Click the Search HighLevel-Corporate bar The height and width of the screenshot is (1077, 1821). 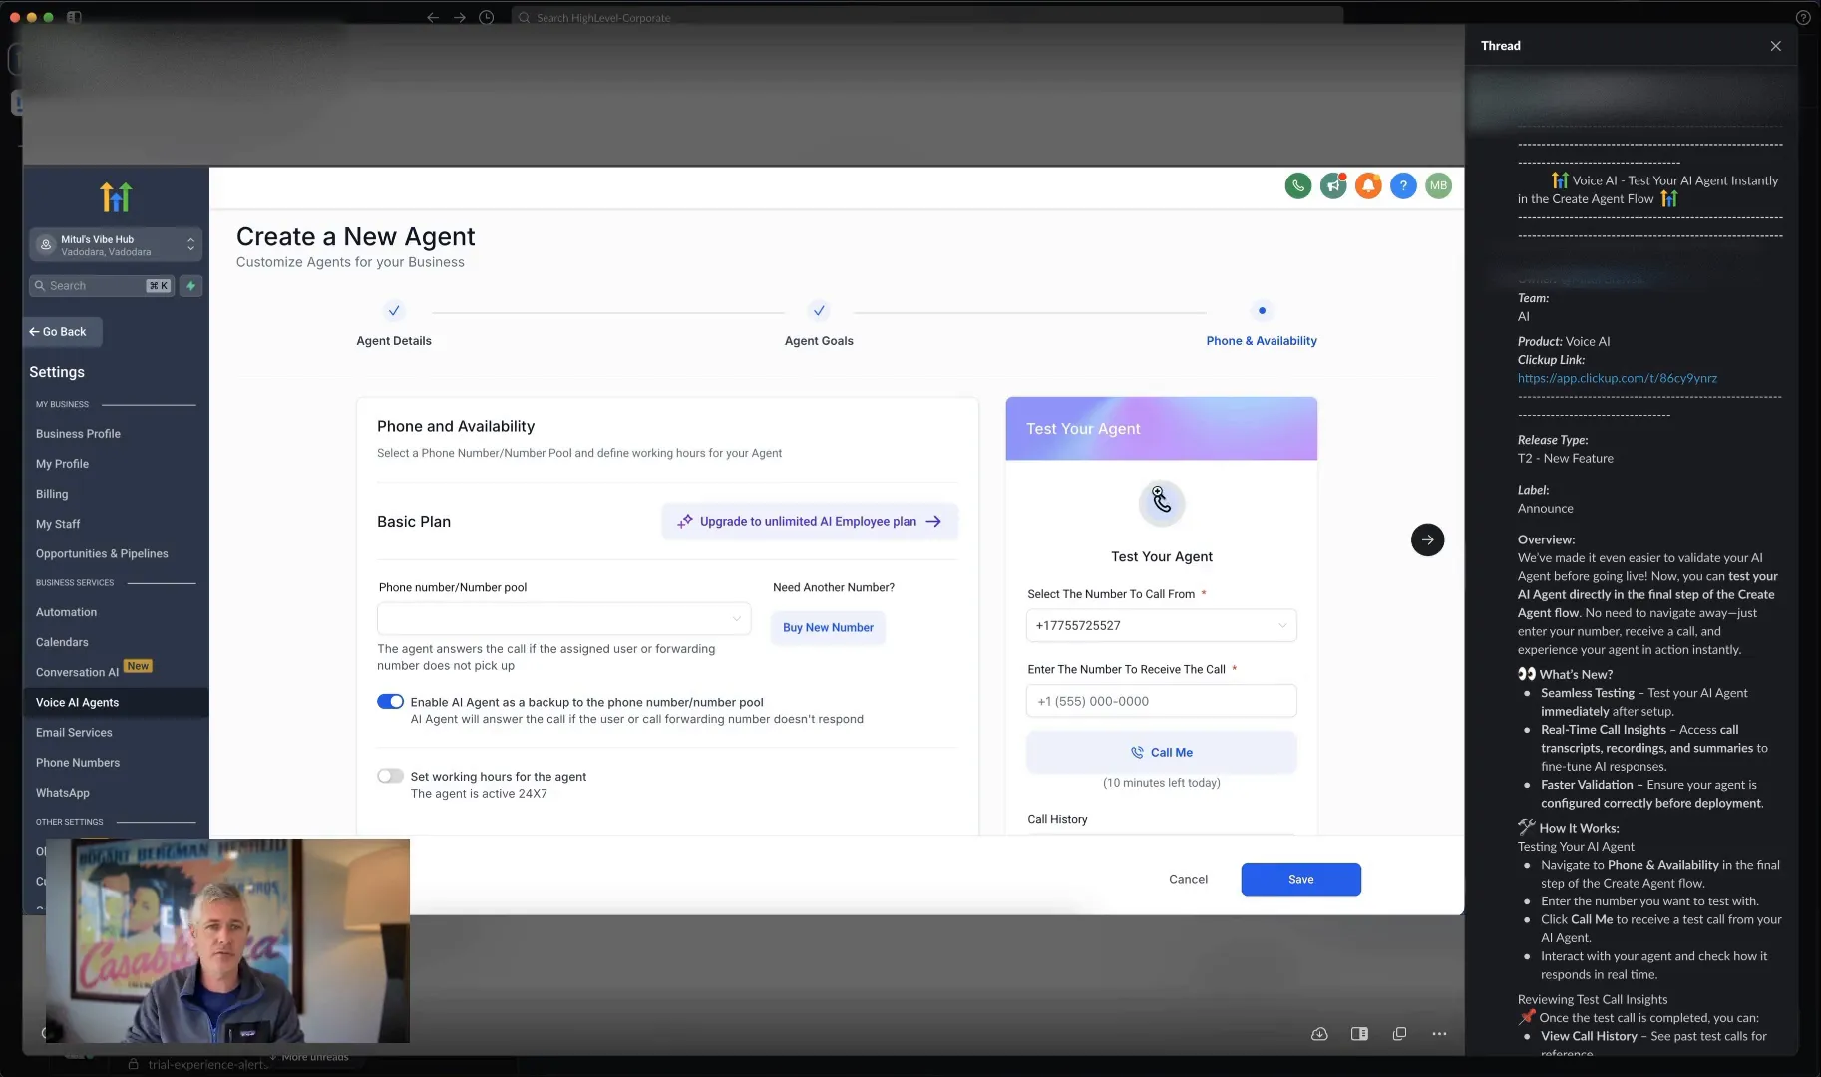coord(927,17)
